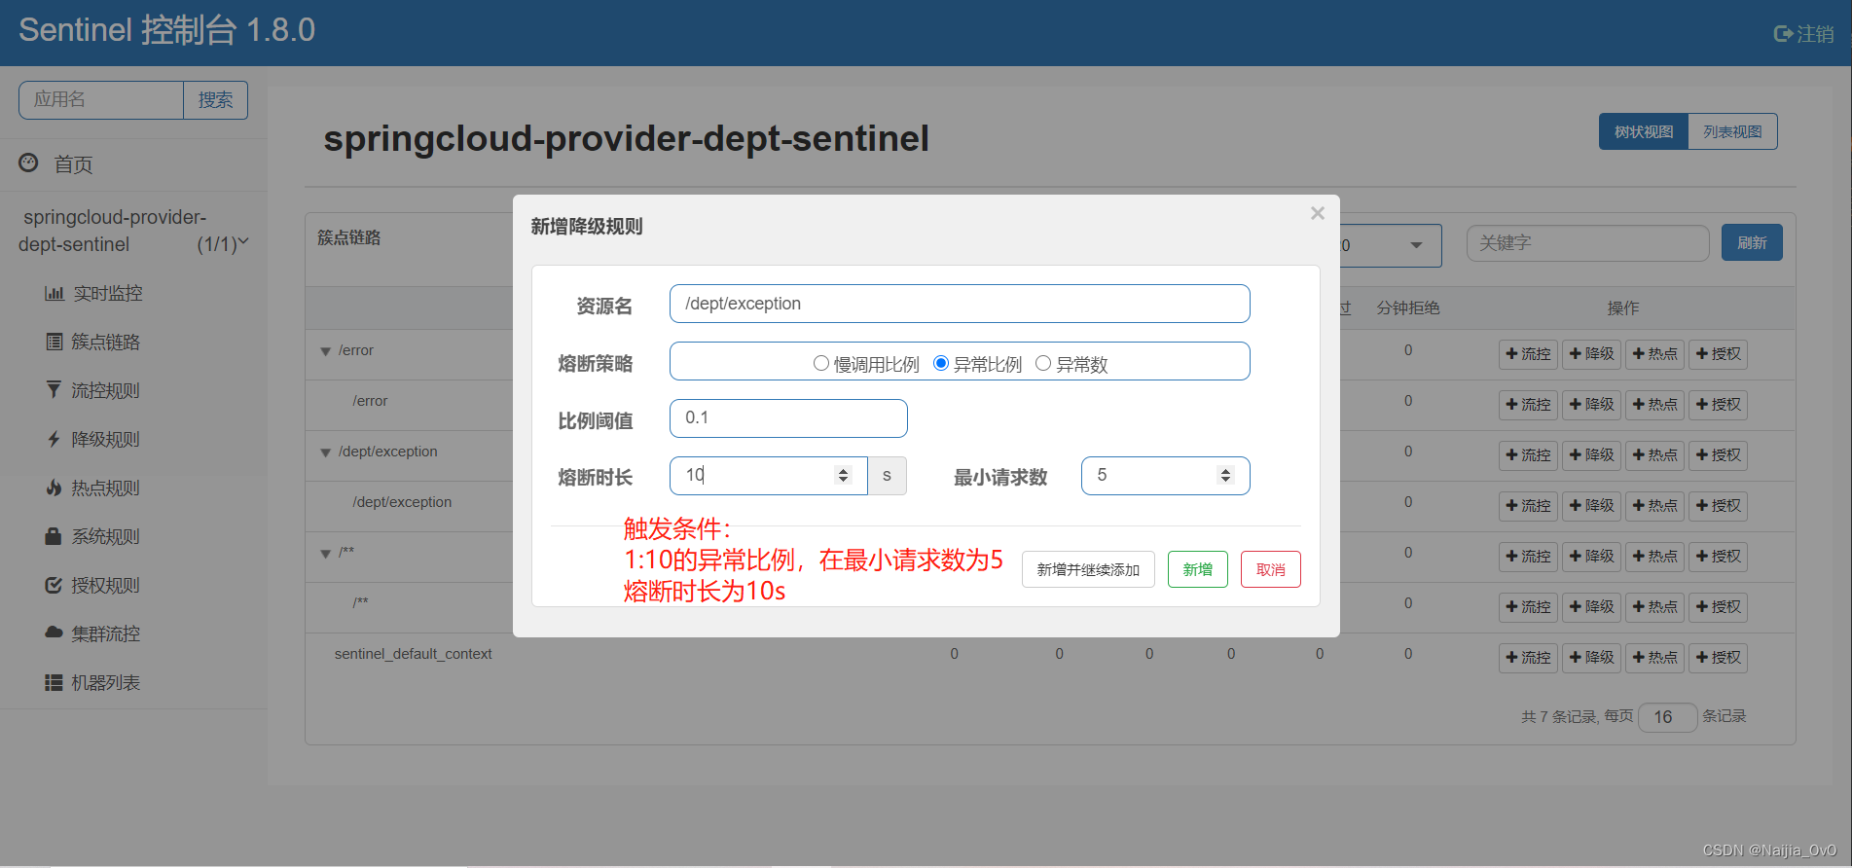This screenshot has width=1852, height=868.
Task: Open 集群流控 cluster flow control
Action: click(x=93, y=633)
